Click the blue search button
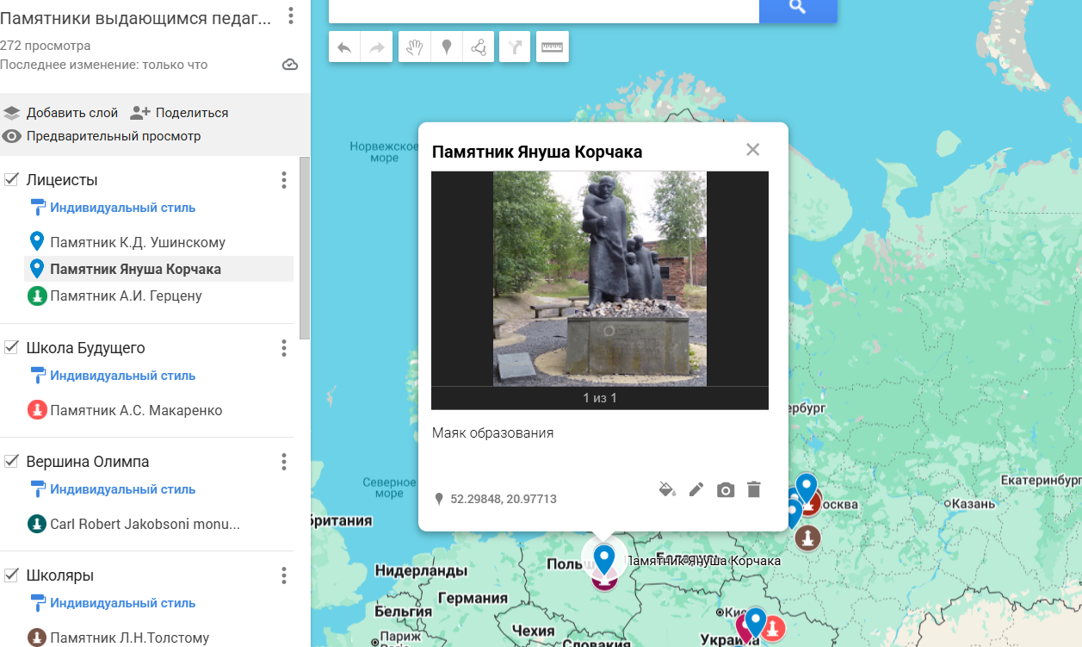 pyautogui.click(x=797, y=8)
